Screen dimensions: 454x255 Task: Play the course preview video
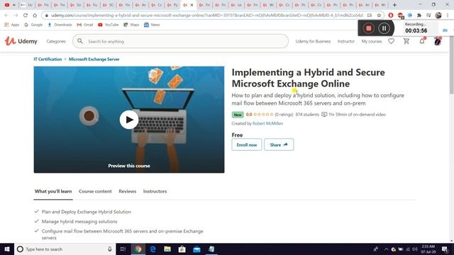point(129,120)
